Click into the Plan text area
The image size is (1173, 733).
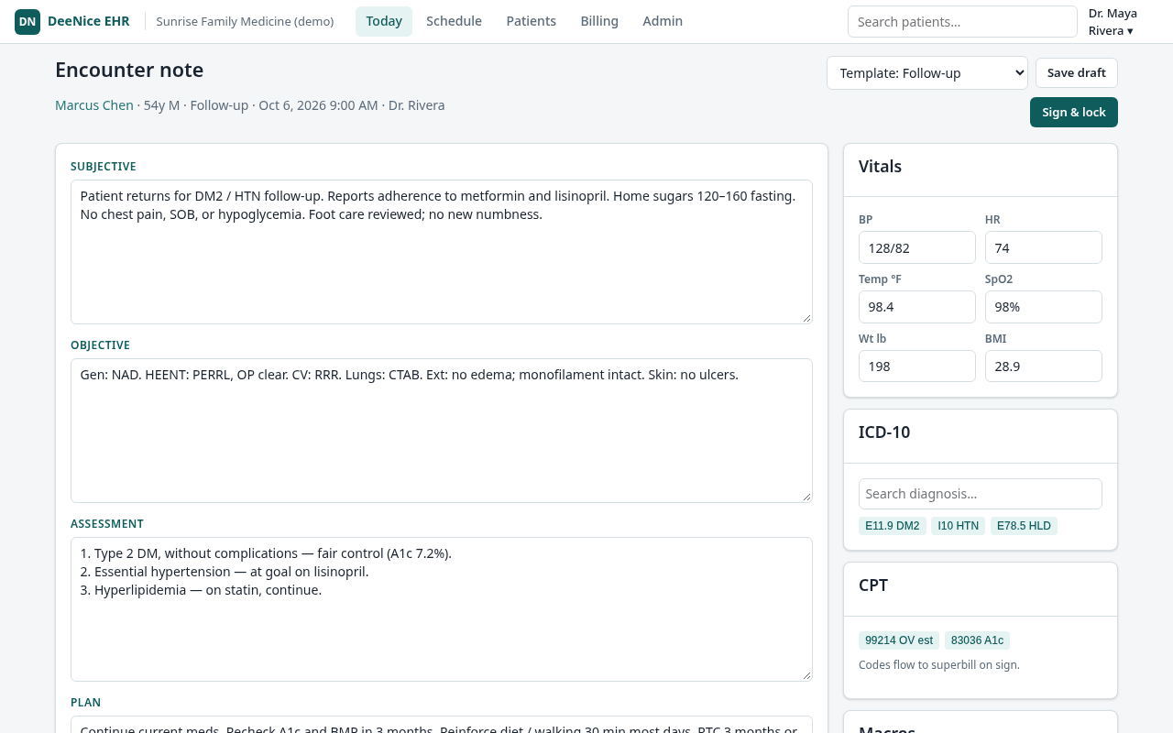coord(442,725)
